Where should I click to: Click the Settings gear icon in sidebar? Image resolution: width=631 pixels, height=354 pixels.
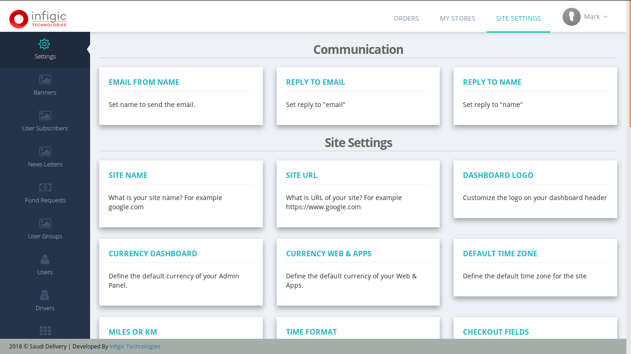tap(45, 44)
